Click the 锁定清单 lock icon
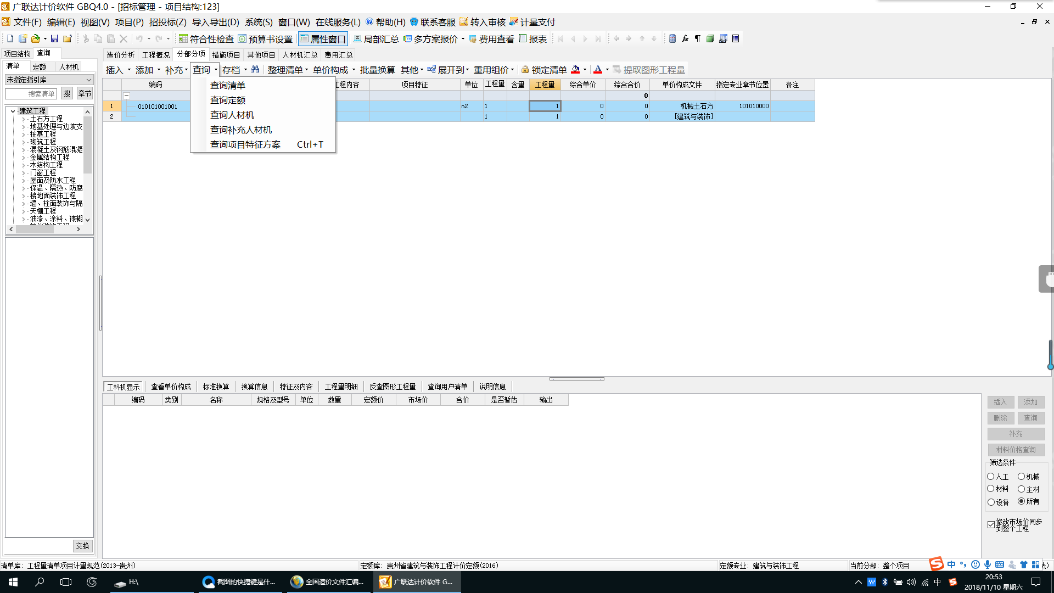Image resolution: width=1054 pixels, height=593 pixels. [x=525, y=70]
